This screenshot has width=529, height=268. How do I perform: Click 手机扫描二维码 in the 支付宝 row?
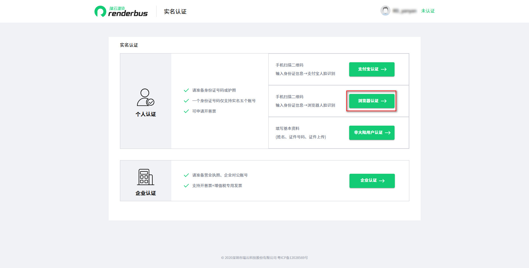[290, 65]
